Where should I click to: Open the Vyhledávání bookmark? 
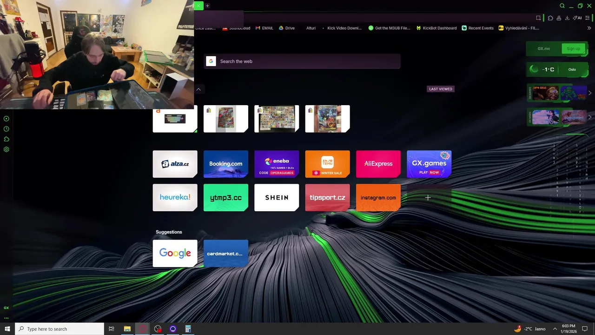[519, 28]
